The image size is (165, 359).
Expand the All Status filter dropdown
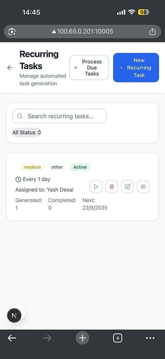coord(27,132)
